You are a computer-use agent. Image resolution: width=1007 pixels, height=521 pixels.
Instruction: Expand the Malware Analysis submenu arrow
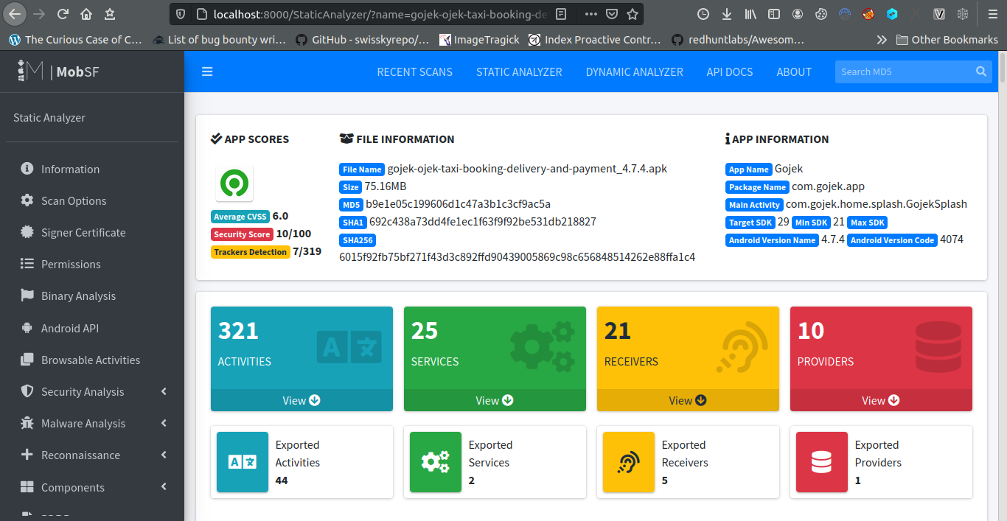[164, 423]
